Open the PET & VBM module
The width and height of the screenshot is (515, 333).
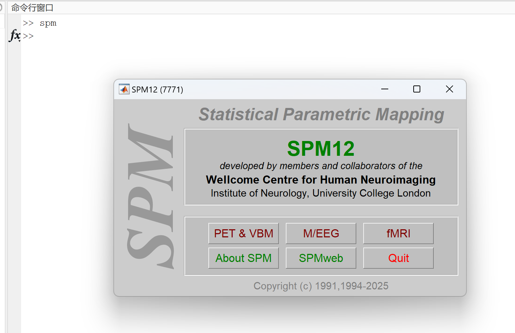click(x=244, y=233)
